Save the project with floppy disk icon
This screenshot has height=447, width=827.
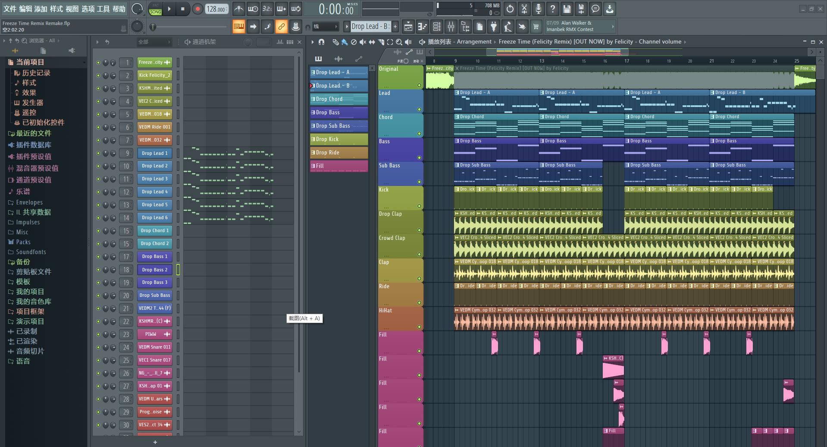(x=567, y=9)
